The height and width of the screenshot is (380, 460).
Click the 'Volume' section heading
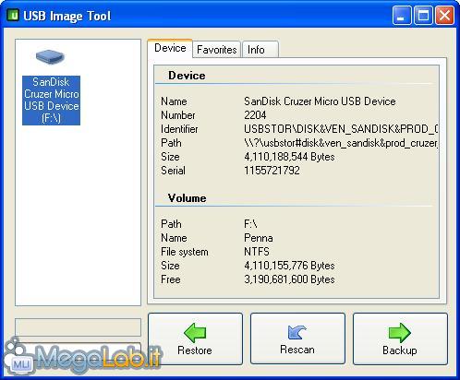click(187, 198)
